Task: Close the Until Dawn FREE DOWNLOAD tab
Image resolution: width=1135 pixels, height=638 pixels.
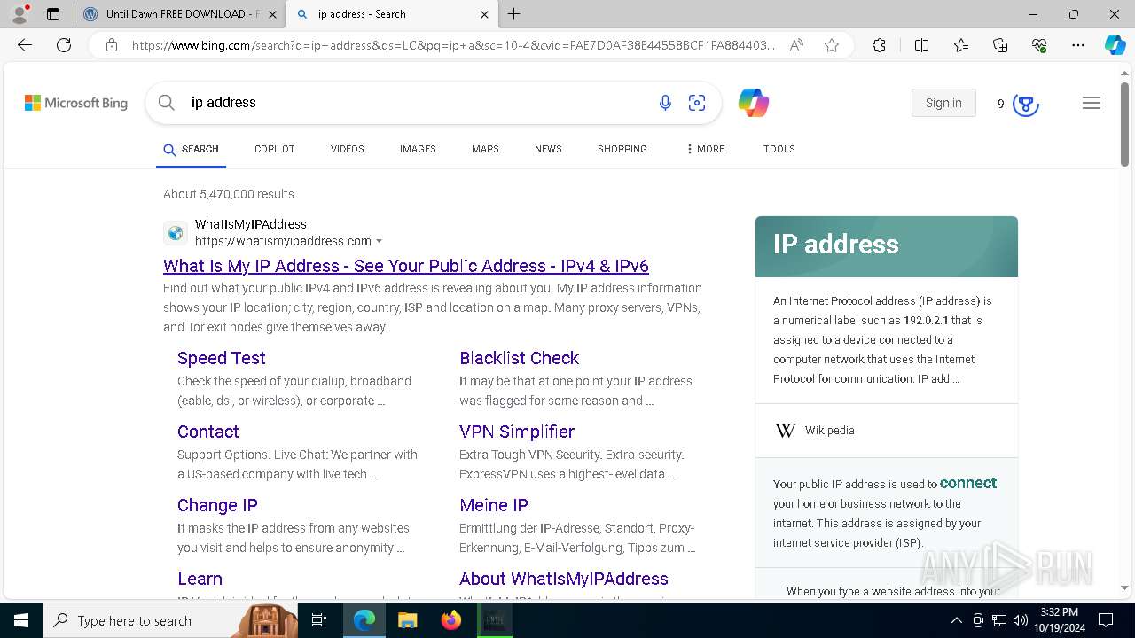Action: coord(272,14)
